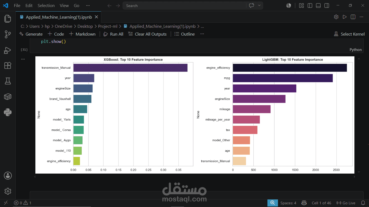Open cell output ellipsis menu
The image size is (369, 207).
[23, 59]
